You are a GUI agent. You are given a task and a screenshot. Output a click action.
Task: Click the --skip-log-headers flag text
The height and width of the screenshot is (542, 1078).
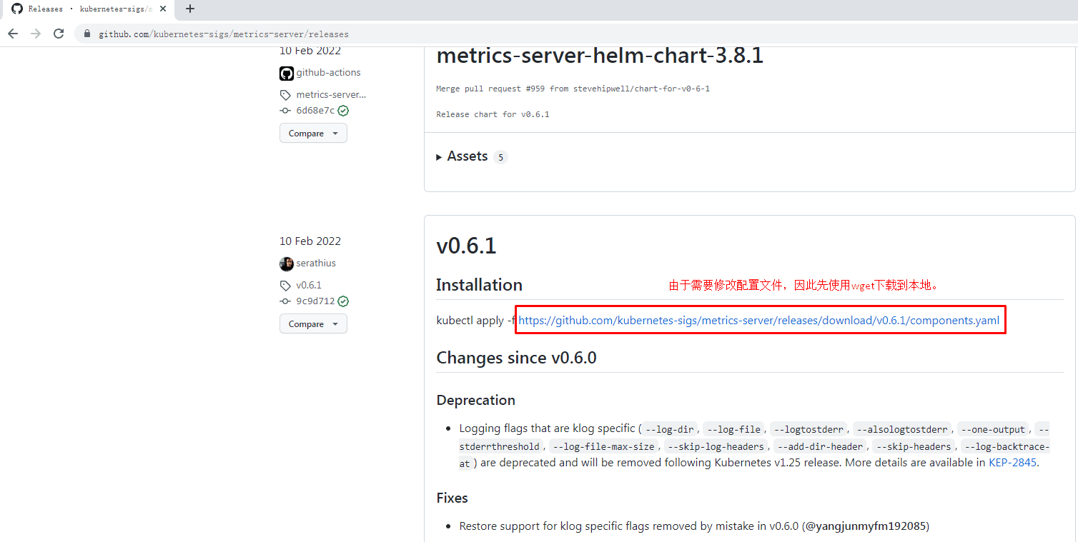[x=716, y=446]
